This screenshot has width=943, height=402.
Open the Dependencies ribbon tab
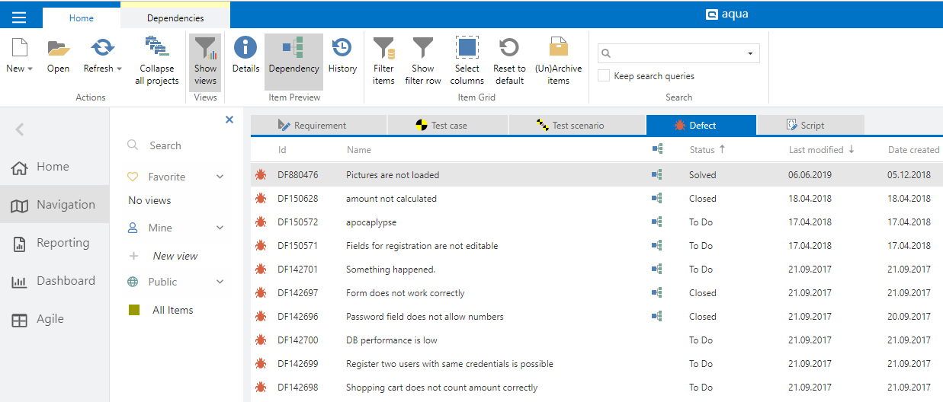tap(175, 18)
